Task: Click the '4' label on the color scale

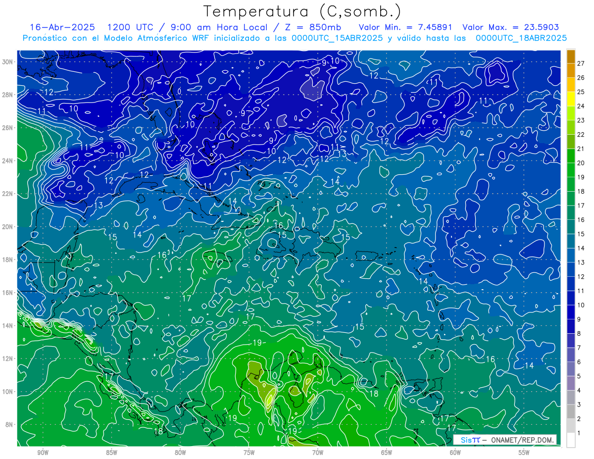Action: [579, 390]
